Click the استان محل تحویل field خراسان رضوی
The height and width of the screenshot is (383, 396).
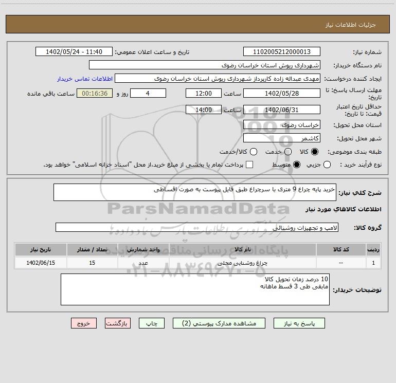coord(282,125)
